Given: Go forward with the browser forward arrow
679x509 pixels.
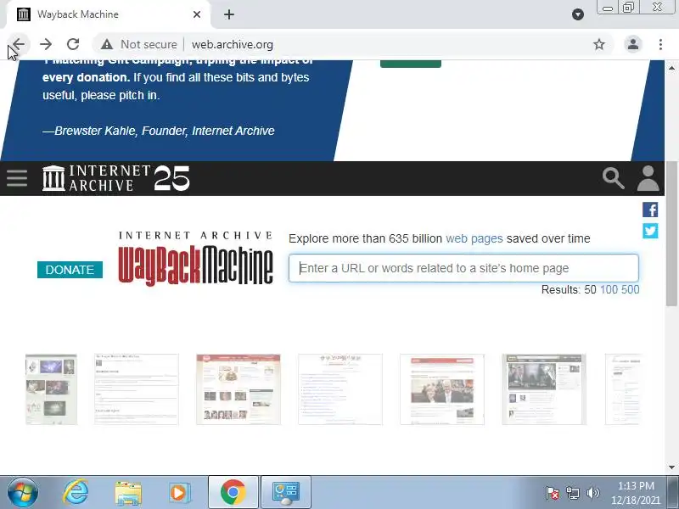Looking at the screenshot, I should point(46,44).
